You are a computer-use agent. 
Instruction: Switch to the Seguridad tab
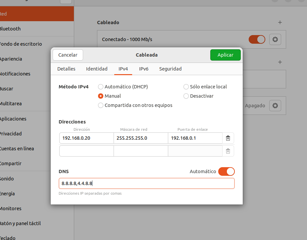click(x=170, y=69)
